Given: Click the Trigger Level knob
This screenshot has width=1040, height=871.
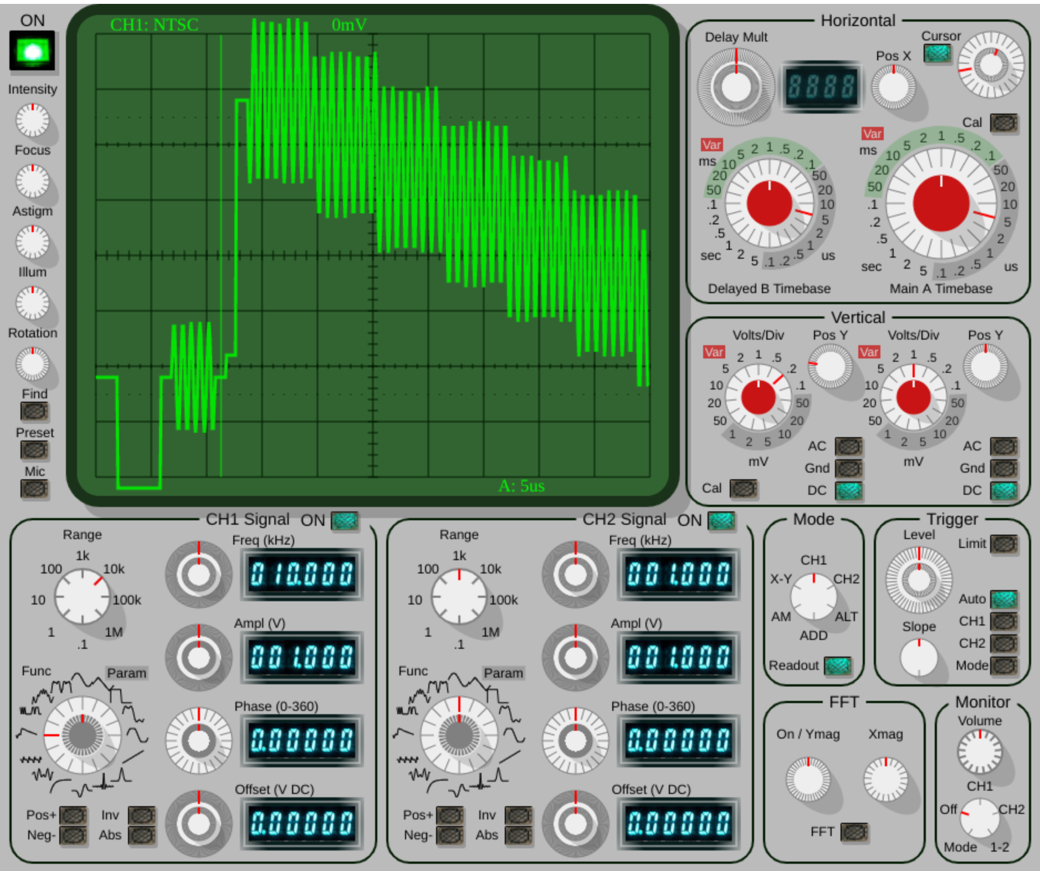Looking at the screenshot, I should (919, 580).
